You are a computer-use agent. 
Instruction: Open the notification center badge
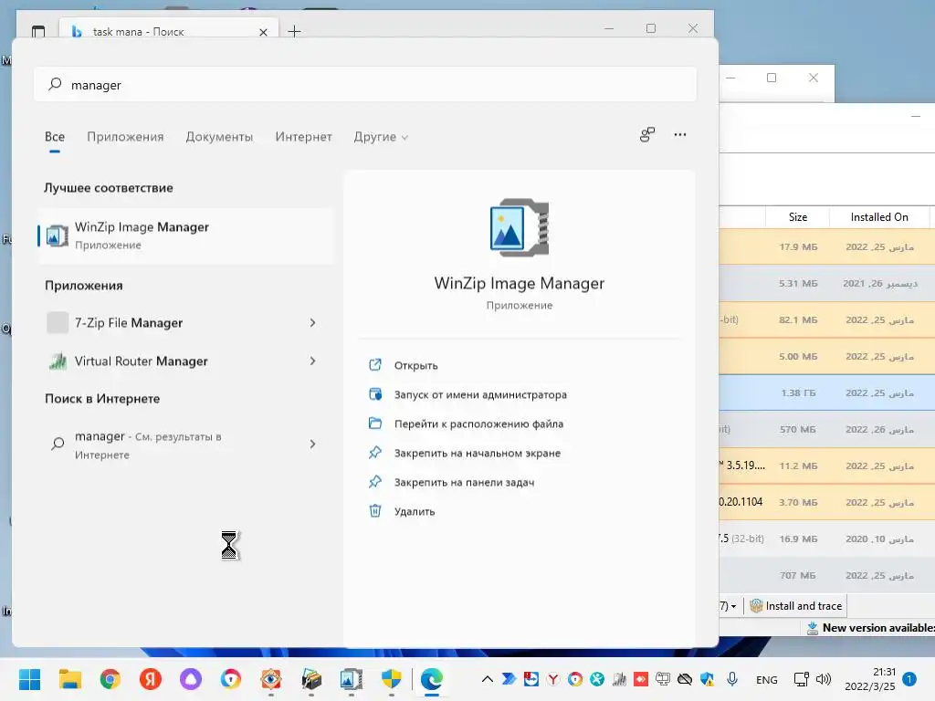pos(909,679)
